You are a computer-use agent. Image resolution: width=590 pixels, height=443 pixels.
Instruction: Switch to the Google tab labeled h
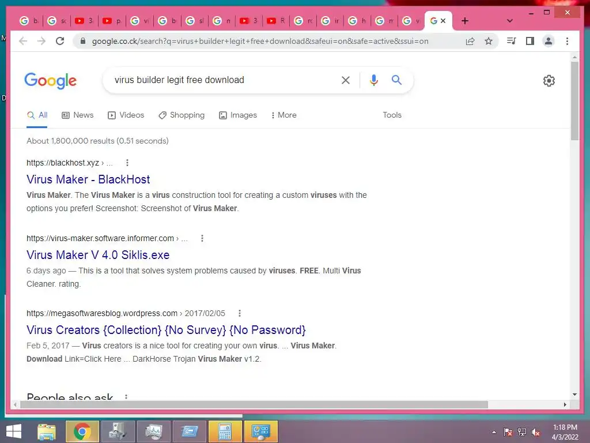tap(357, 21)
